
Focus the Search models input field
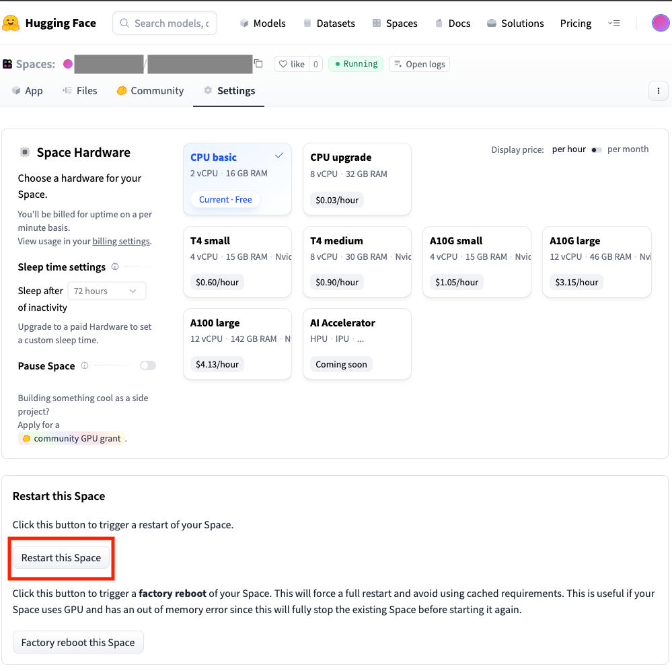tap(171, 23)
